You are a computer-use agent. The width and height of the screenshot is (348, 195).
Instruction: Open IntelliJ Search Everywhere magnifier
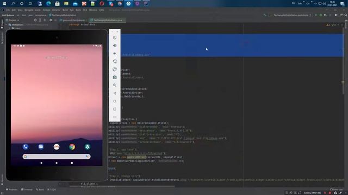click(x=346, y=15)
